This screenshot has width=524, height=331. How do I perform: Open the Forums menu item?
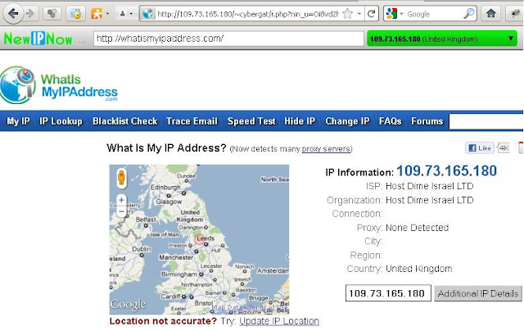coord(427,121)
